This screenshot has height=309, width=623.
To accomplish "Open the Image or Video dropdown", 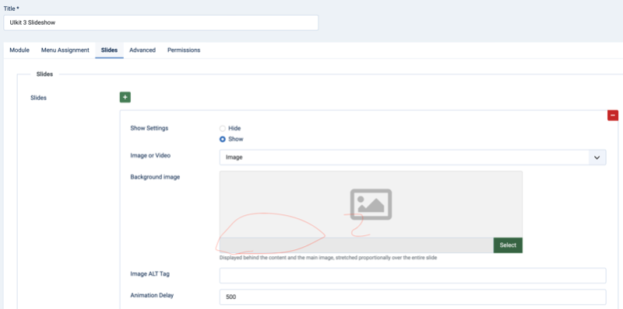I will coord(413,158).
